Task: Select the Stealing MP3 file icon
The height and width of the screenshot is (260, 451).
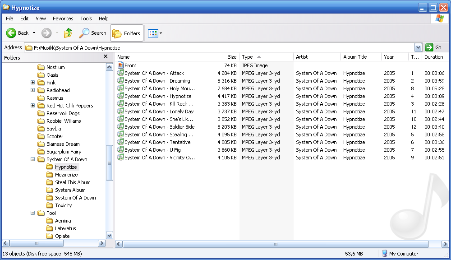Action: click(x=120, y=134)
